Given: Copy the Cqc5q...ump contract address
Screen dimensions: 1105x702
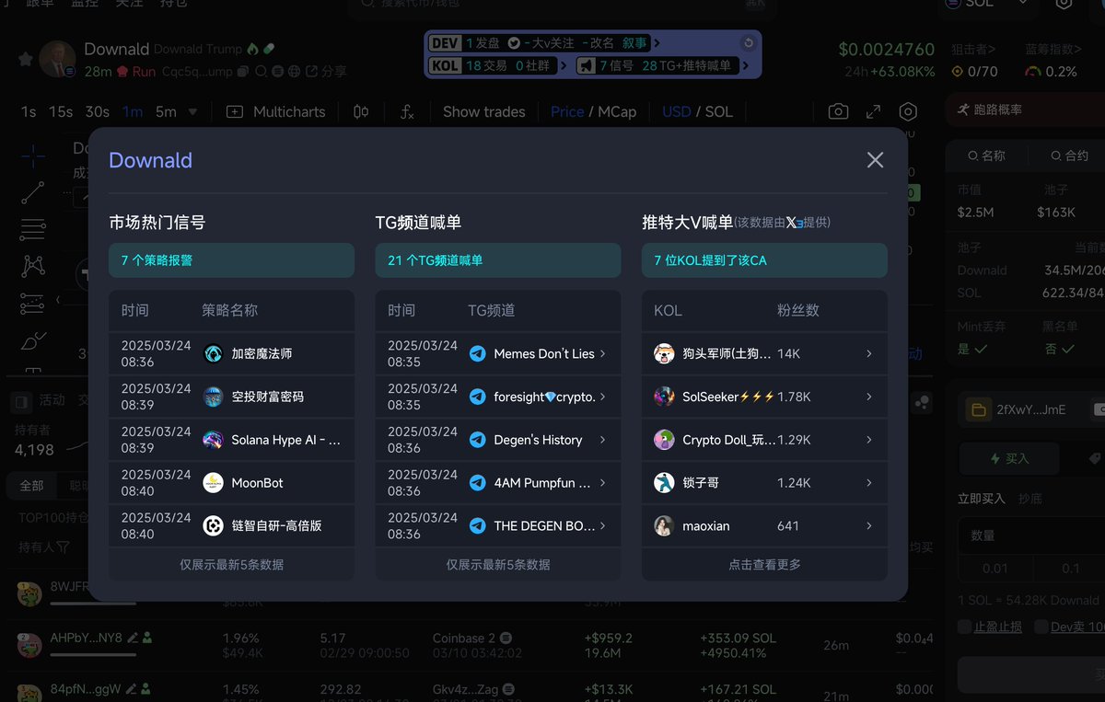Looking at the screenshot, I should tap(242, 72).
